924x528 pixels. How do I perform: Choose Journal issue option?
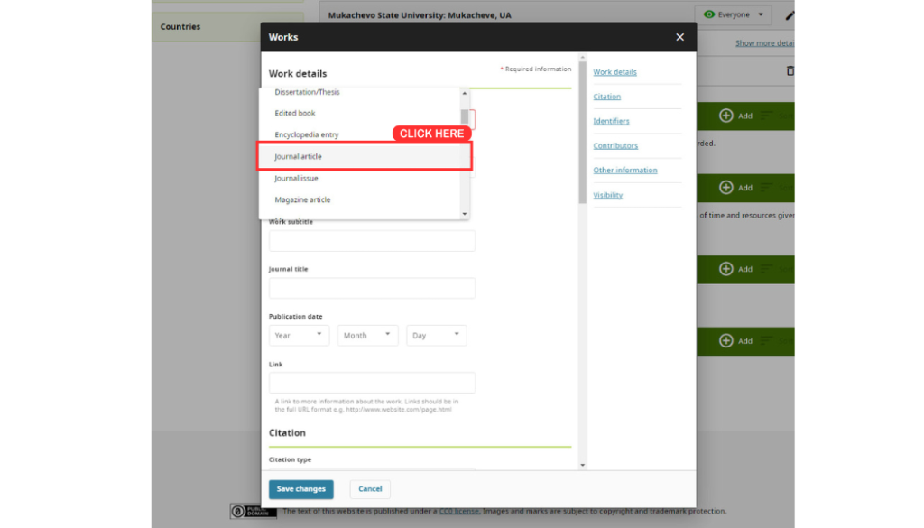[x=296, y=178]
